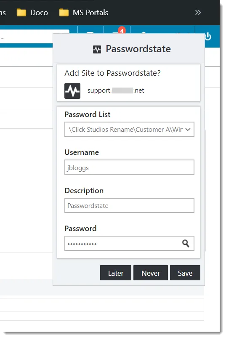Click the Passwordstate site icon beside the support URL
The image size is (226, 338).
(x=72, y=91)
